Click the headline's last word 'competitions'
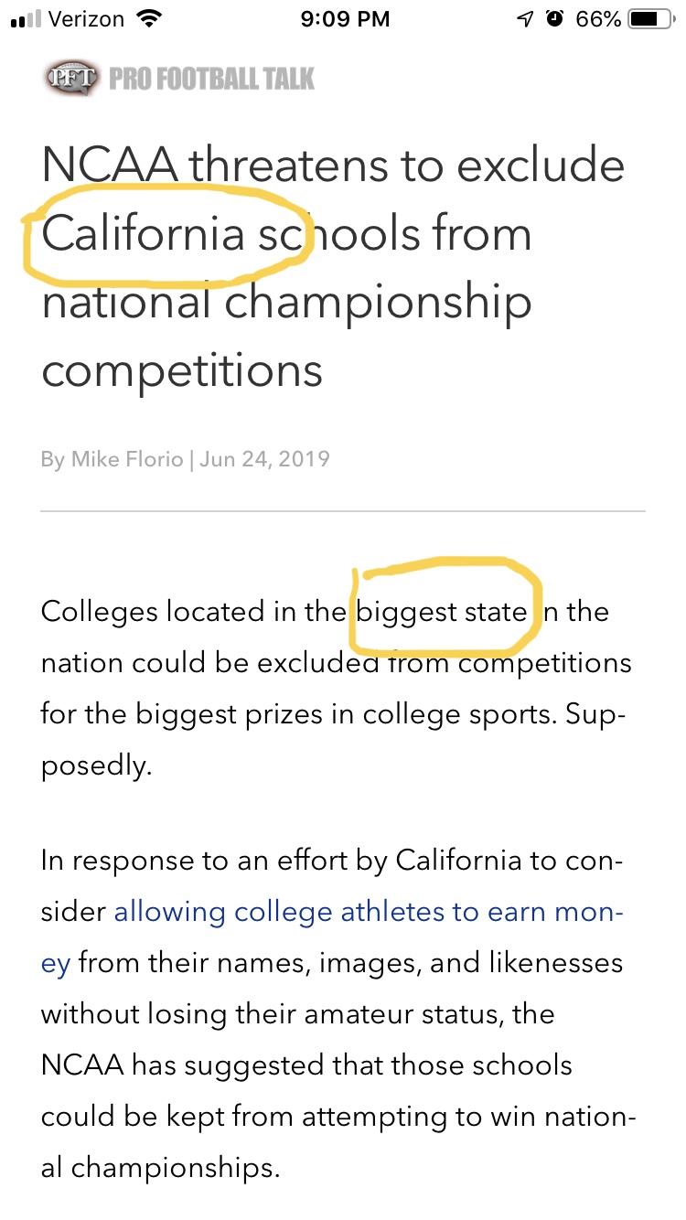 tap(182, 370)
